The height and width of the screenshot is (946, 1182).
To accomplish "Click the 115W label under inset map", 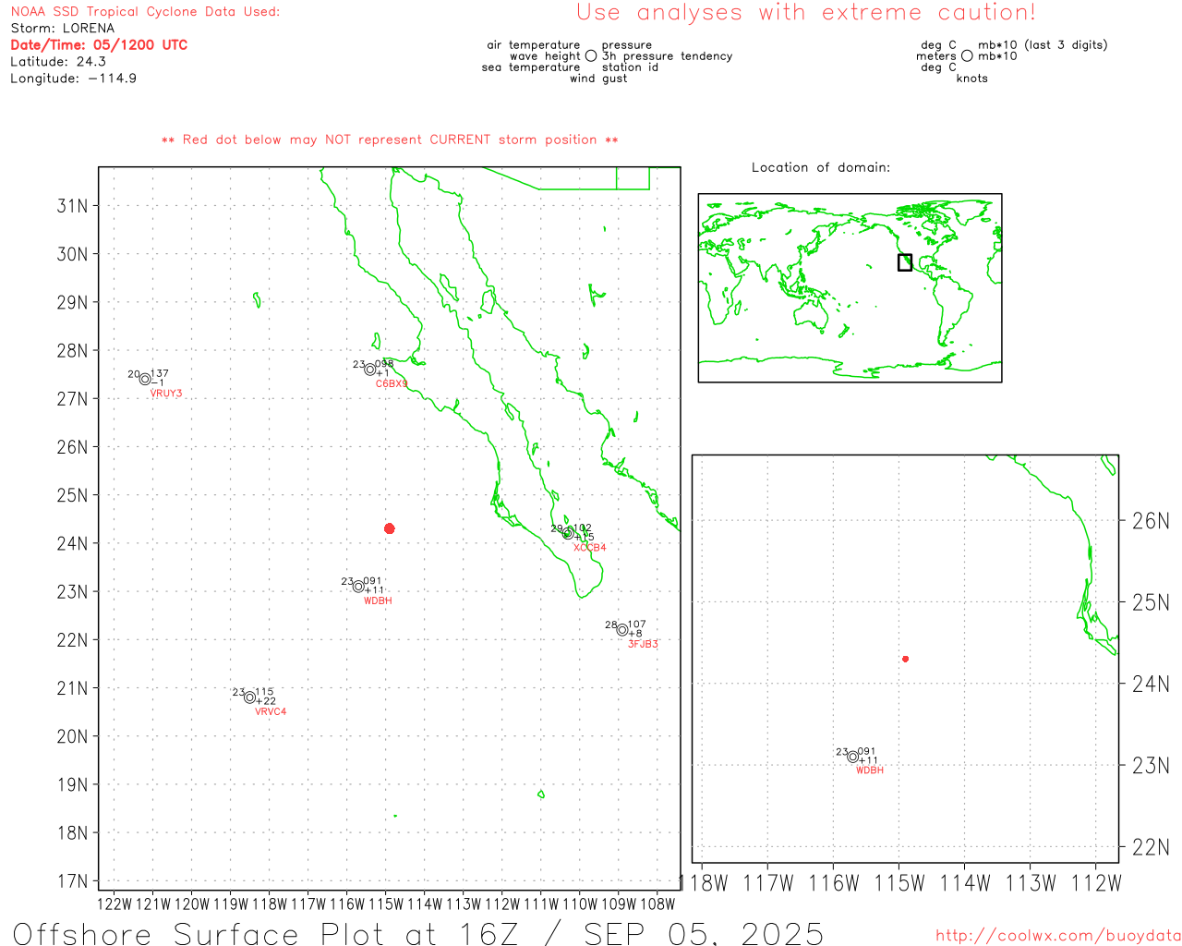I will 899,883.
